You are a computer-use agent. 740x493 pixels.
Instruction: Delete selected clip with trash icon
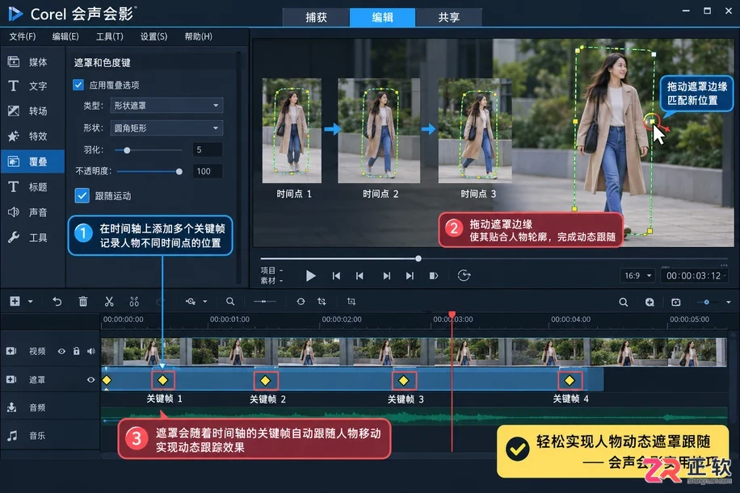click(83, 302)
